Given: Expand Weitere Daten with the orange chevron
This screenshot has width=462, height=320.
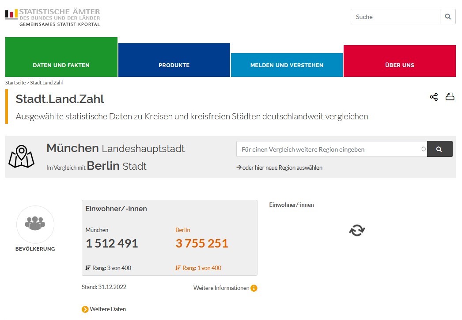Looking at the screenshot, I should tap(85, 309).
